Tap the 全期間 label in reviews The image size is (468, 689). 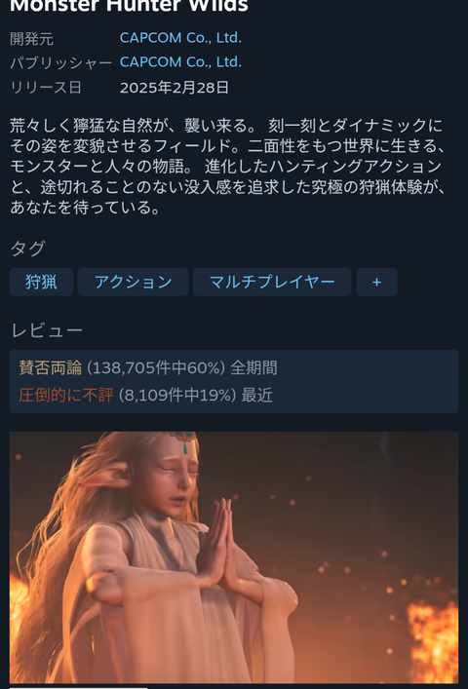coord(253,367)
